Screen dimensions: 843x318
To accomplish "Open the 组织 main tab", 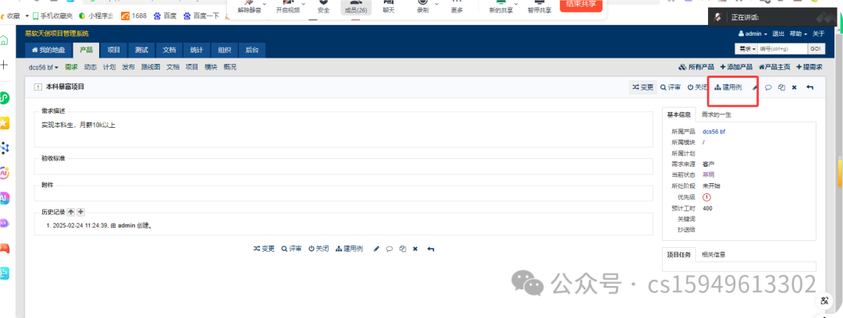I will [x=224, y=50].
